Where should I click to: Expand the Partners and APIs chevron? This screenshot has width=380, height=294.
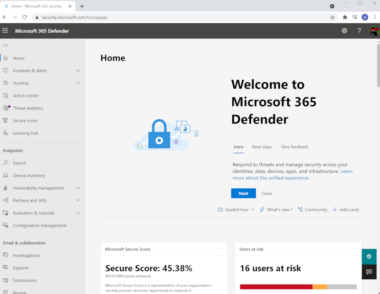(78, 200)
